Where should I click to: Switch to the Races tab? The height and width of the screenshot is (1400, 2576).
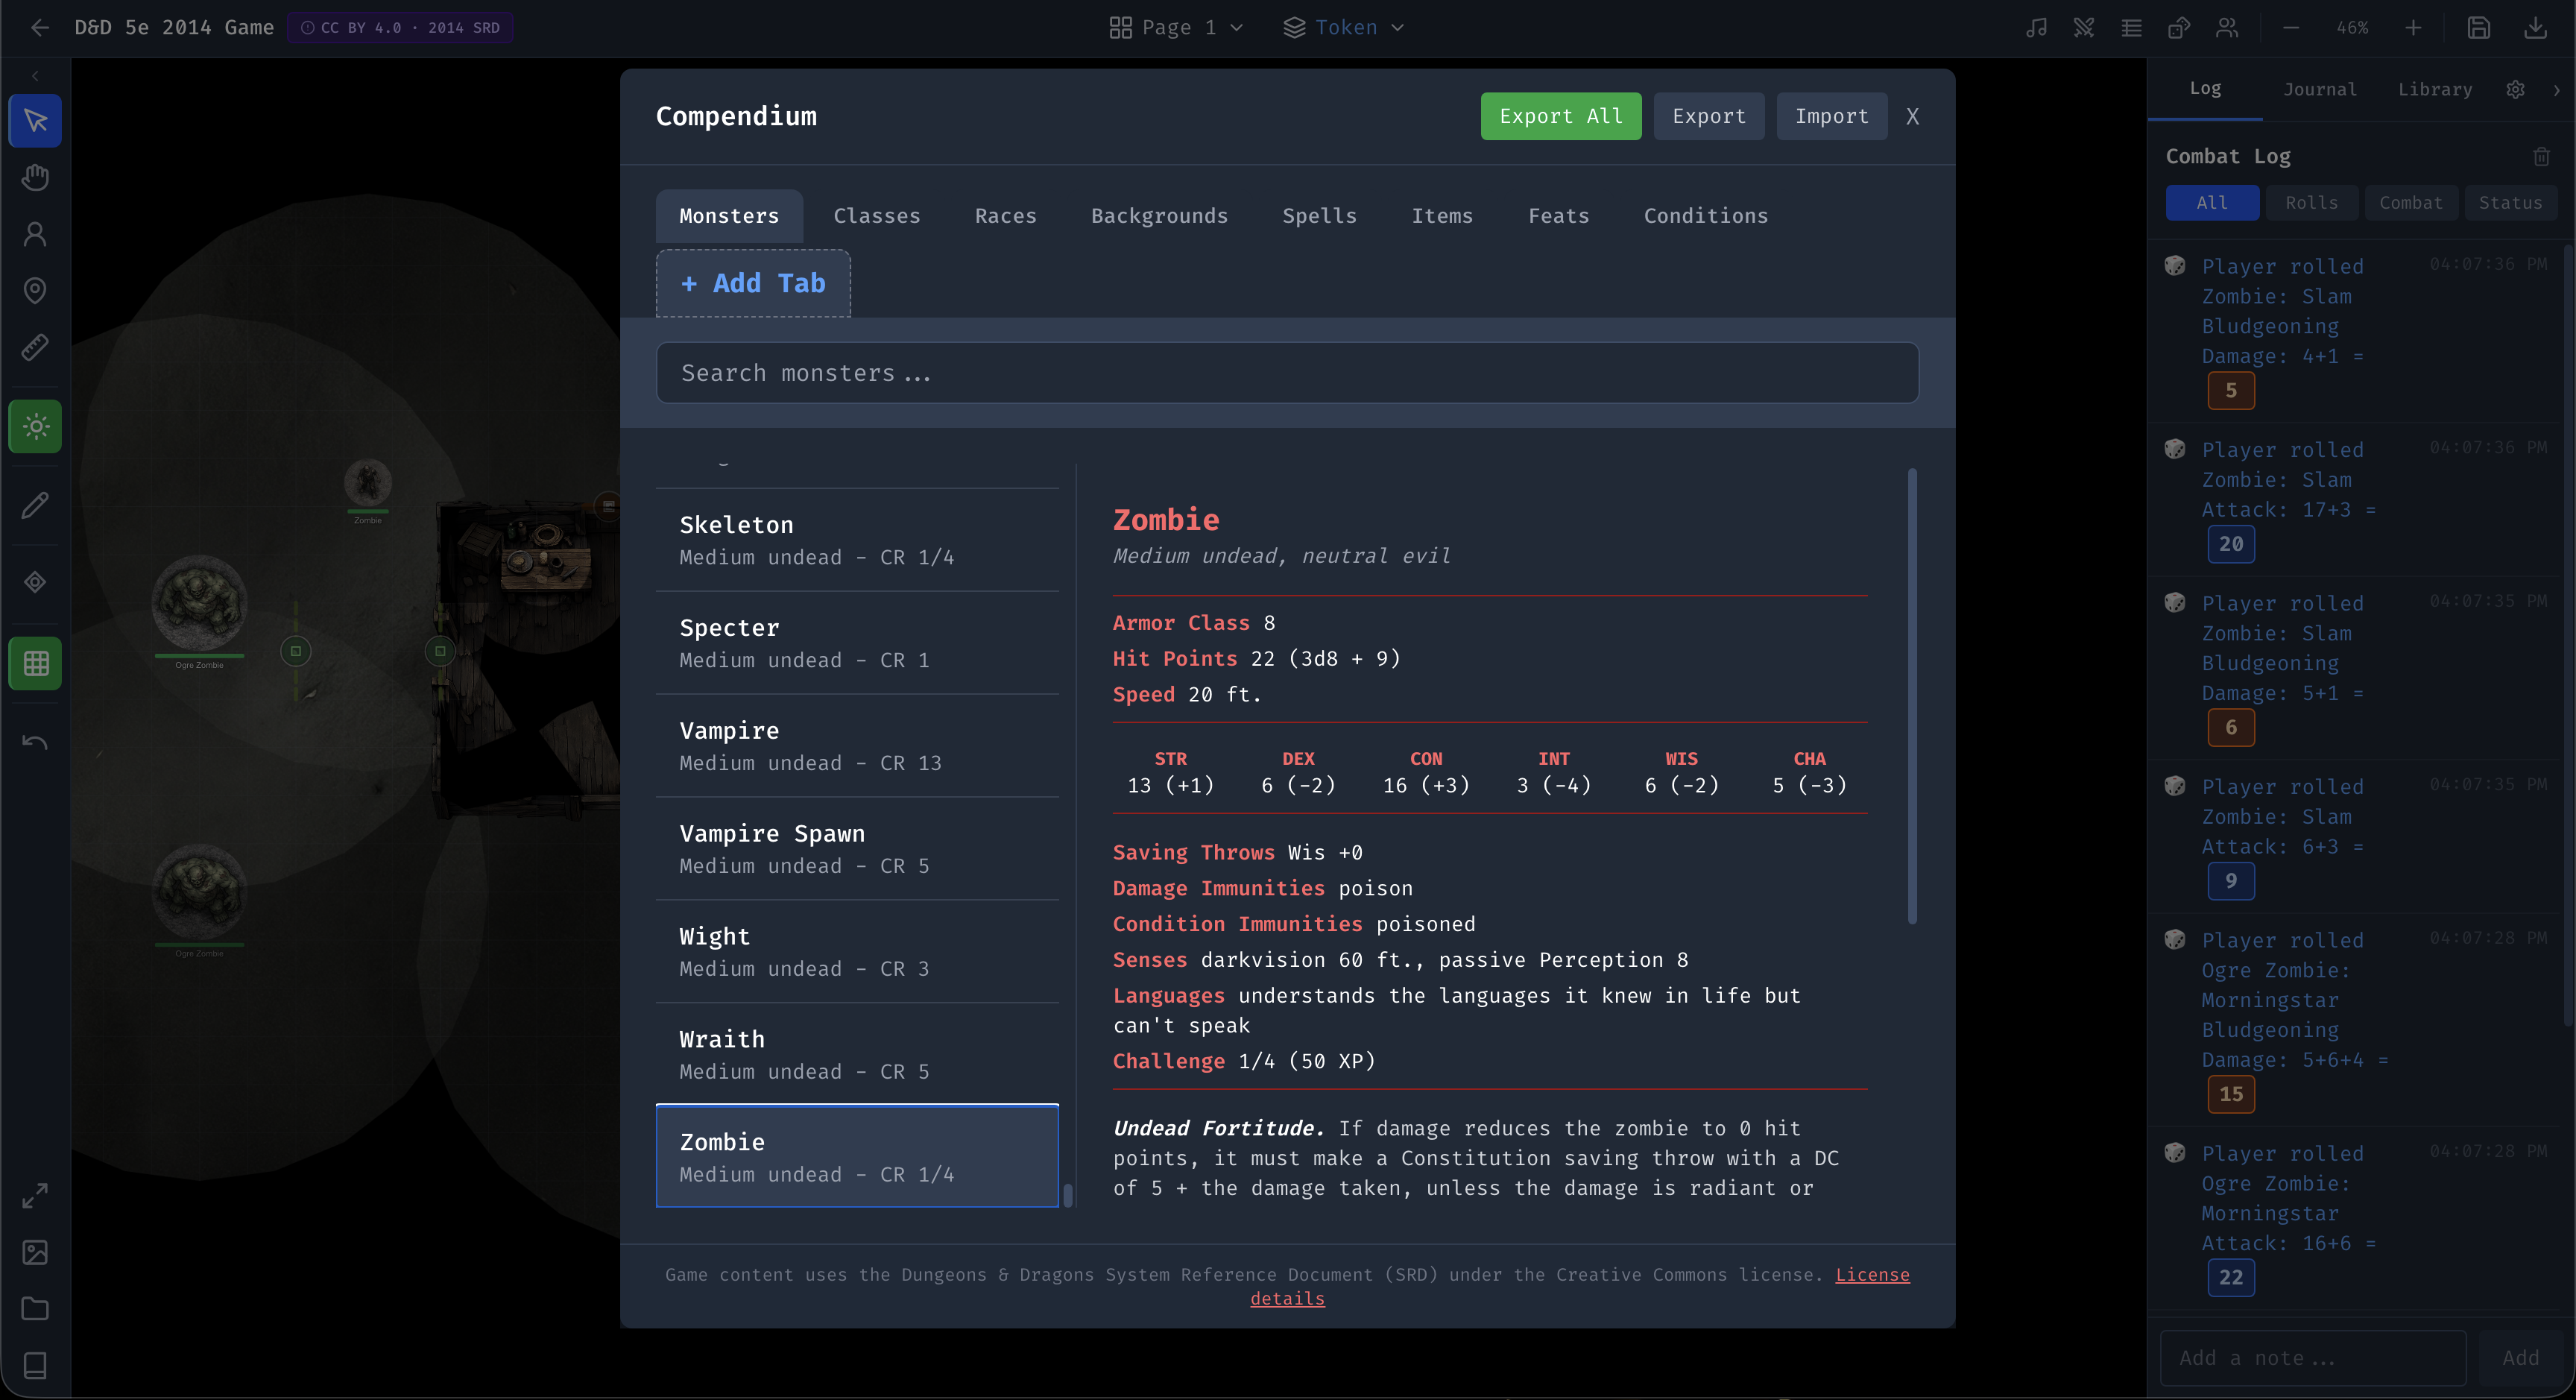pyautogui.click(x=1006, y=216)
